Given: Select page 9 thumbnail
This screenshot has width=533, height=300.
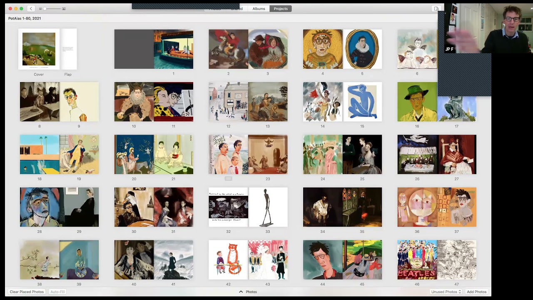Looking at the screenshot, I should click(x=79, y=102).
